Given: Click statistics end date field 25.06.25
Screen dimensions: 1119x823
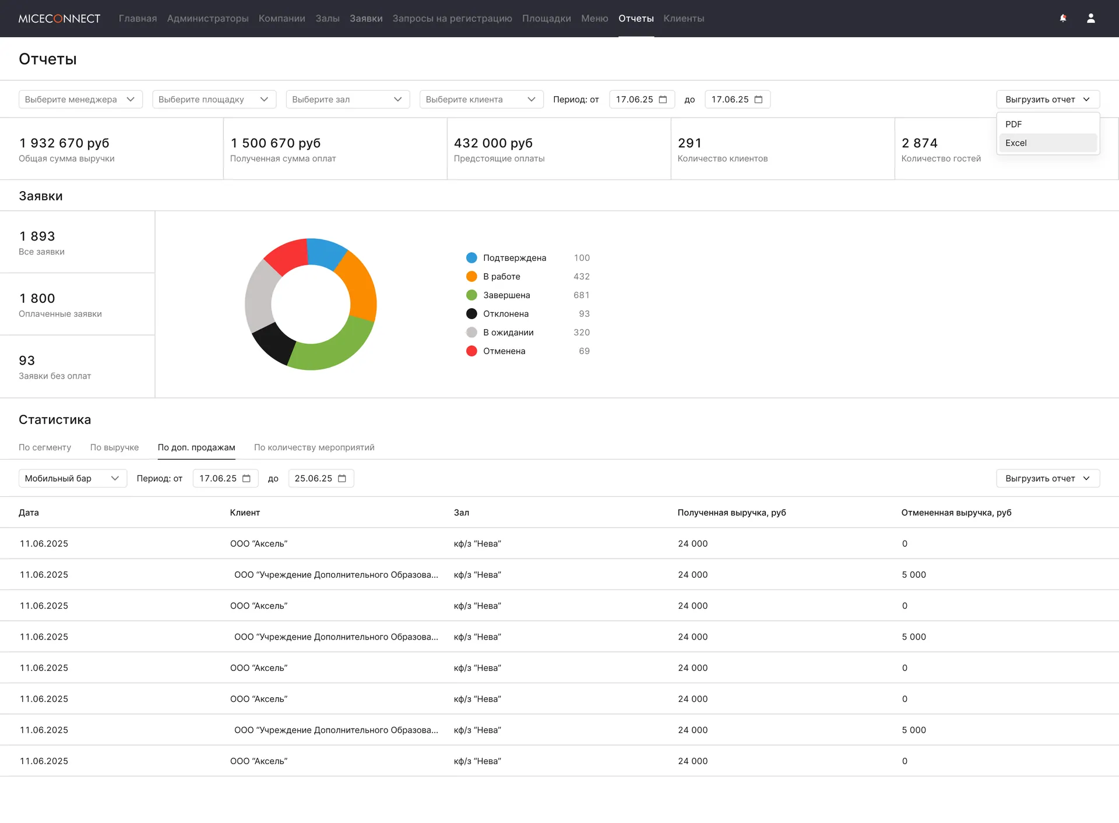Looking at the screenshot, I should pos(321,478).
